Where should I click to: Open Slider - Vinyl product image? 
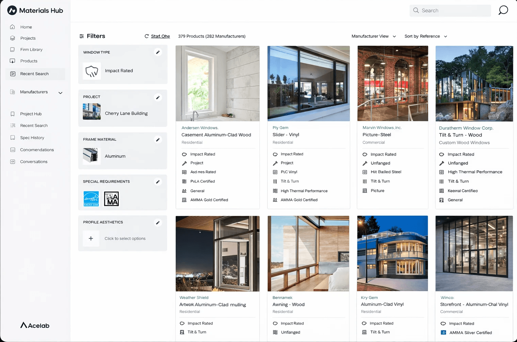click(309, 84)
